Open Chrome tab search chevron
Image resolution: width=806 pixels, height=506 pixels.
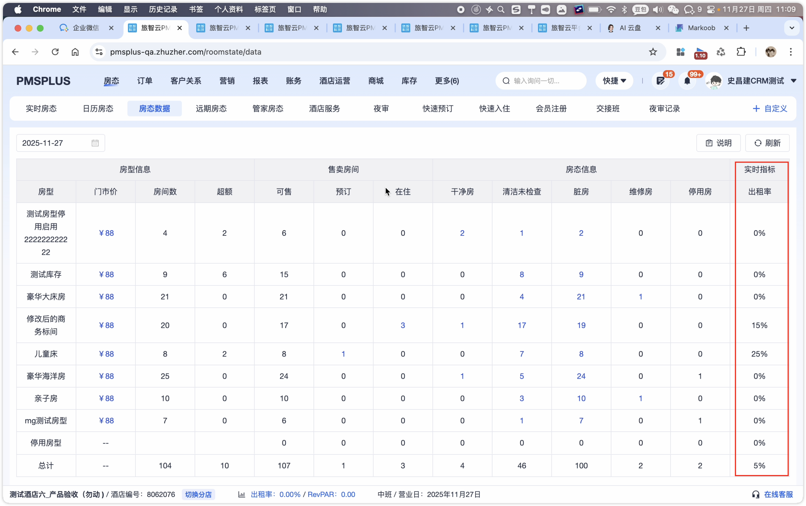tap(792, 28)
